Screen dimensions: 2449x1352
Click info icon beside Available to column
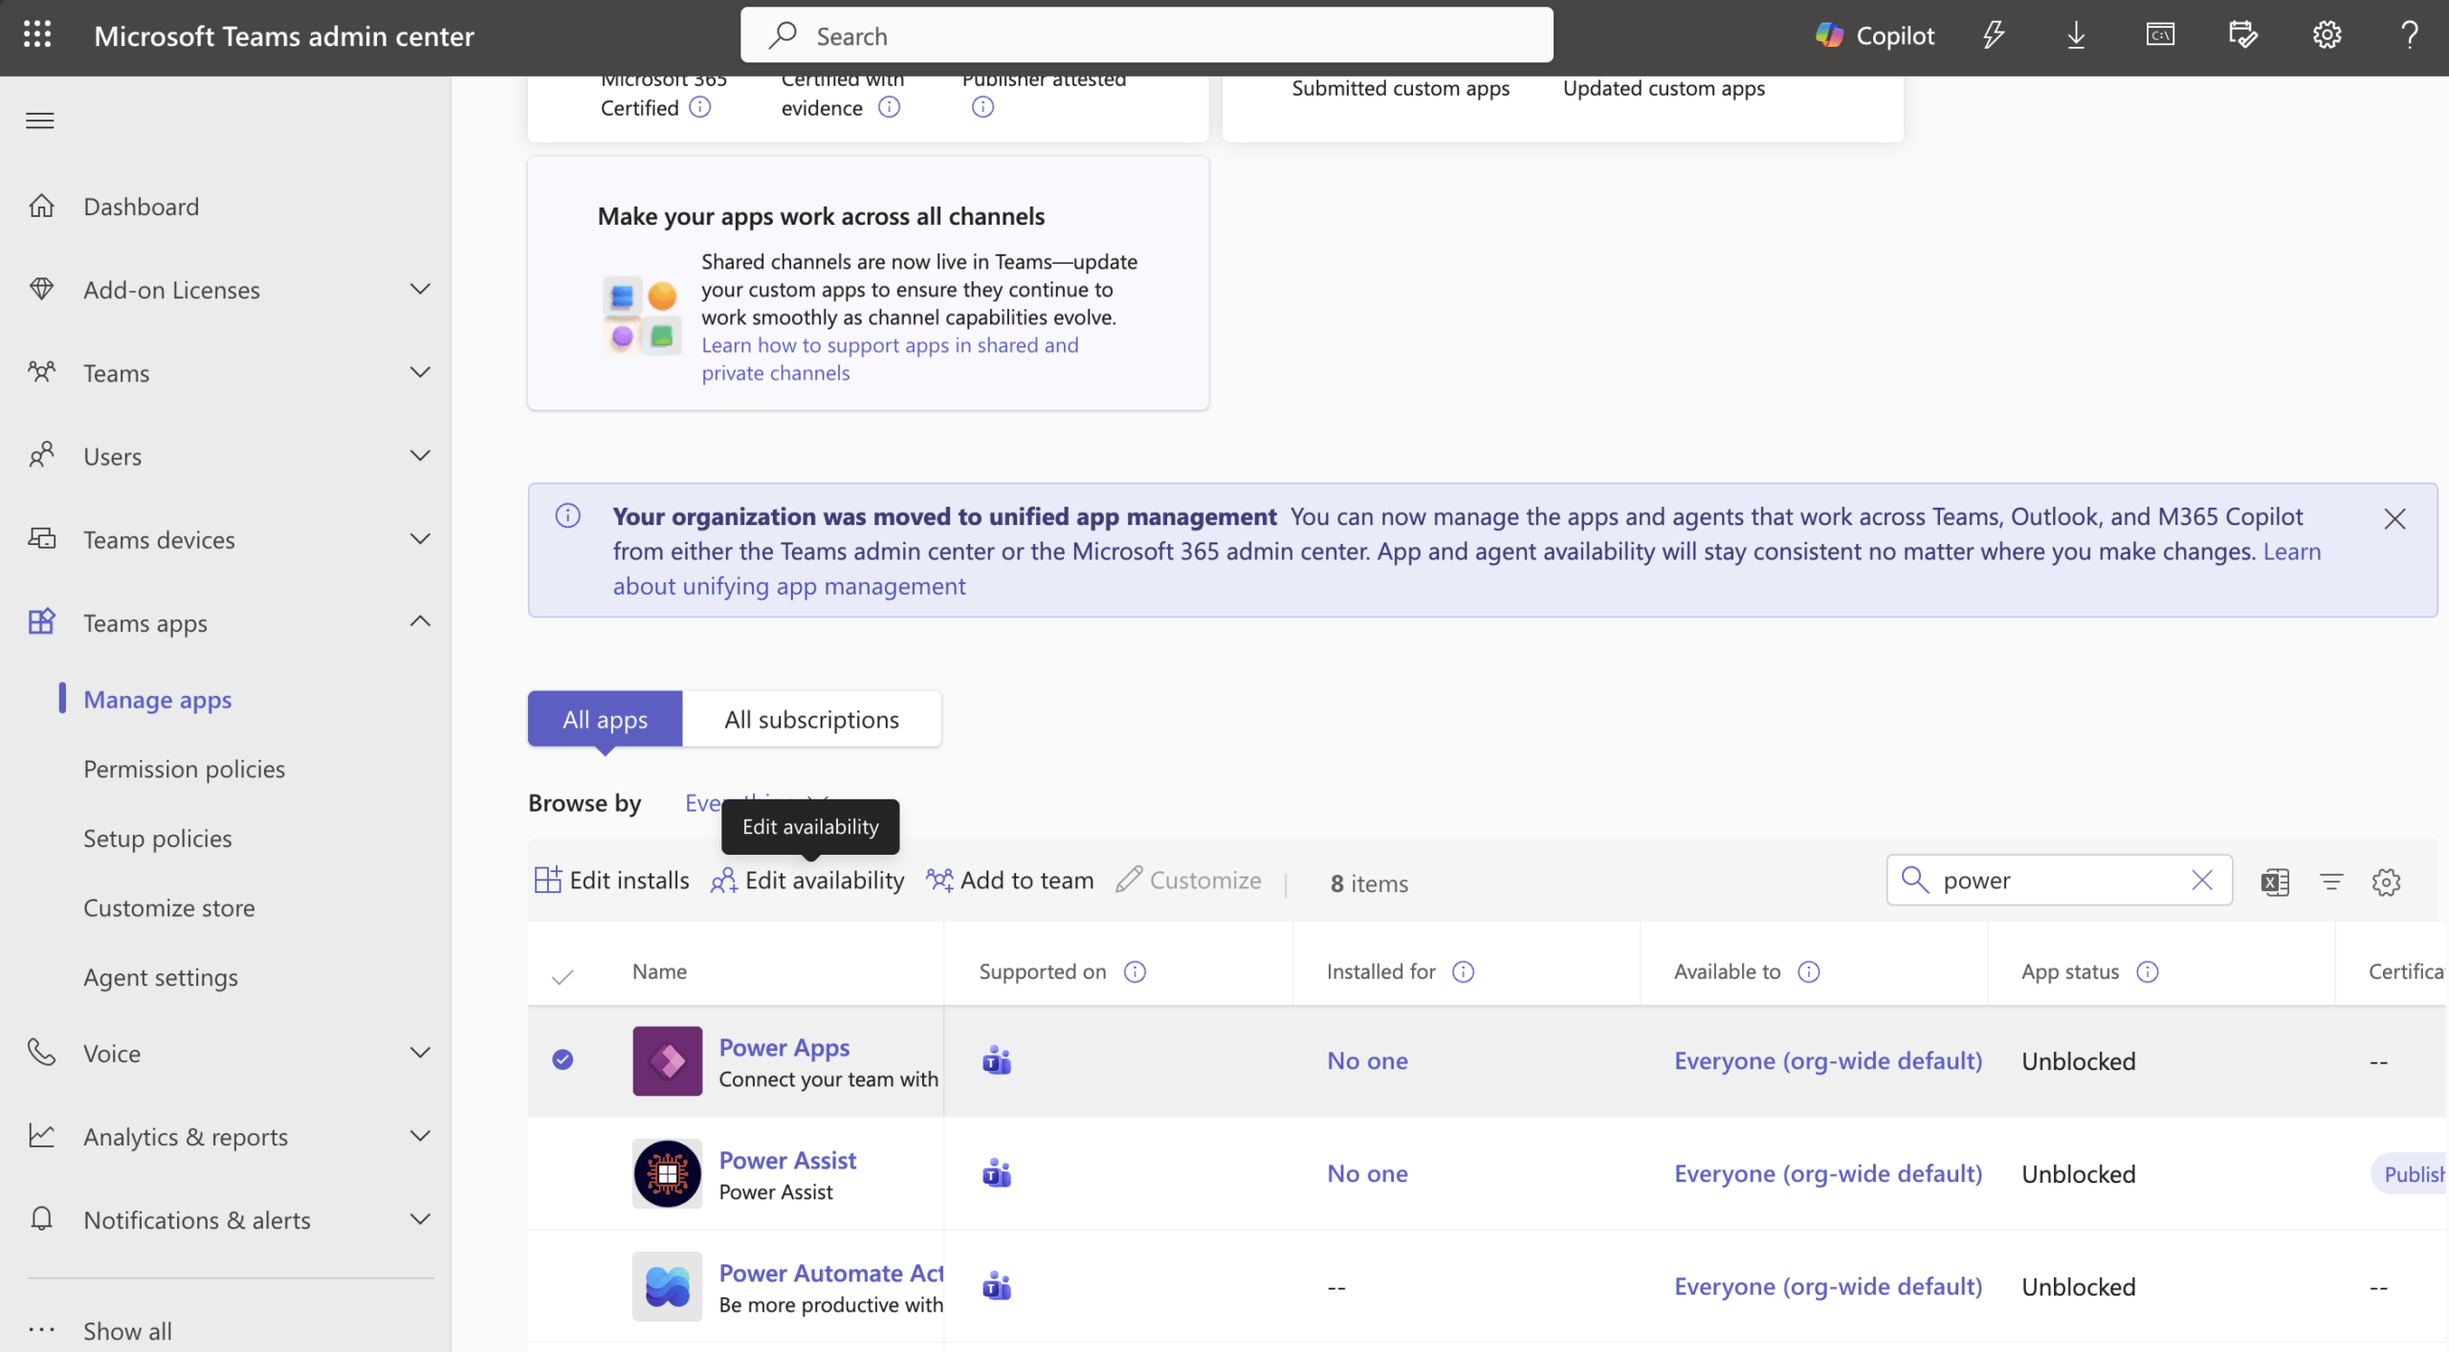(1808, 971)
